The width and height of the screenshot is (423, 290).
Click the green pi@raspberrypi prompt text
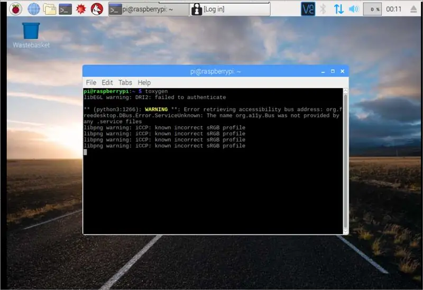[106, 91]
